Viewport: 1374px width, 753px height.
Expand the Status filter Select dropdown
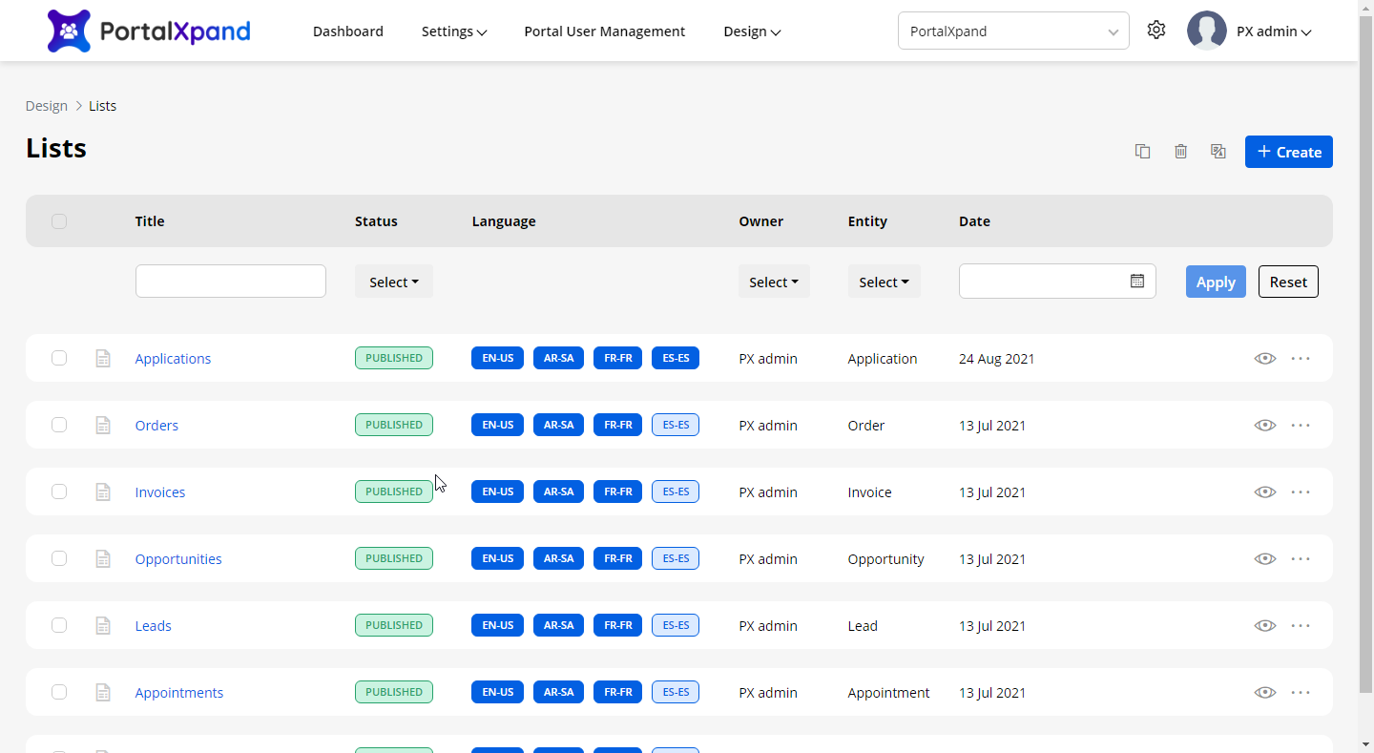pos(394,282)
